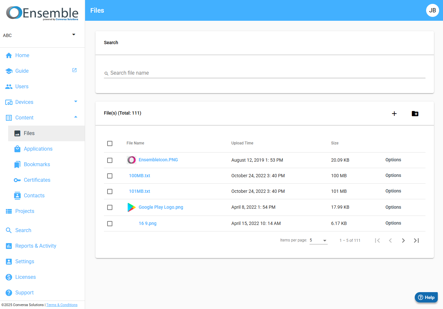Click the Search magnifier icon in sidebar
This screenshot has width=443, height=309.
click(9, 230)
